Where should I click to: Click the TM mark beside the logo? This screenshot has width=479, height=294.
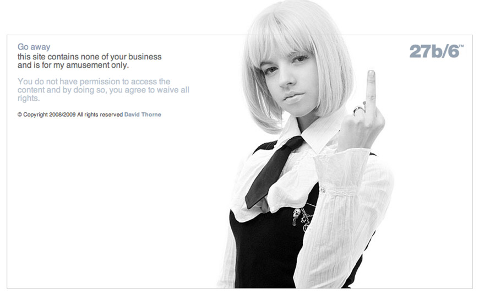pos(461,46)
